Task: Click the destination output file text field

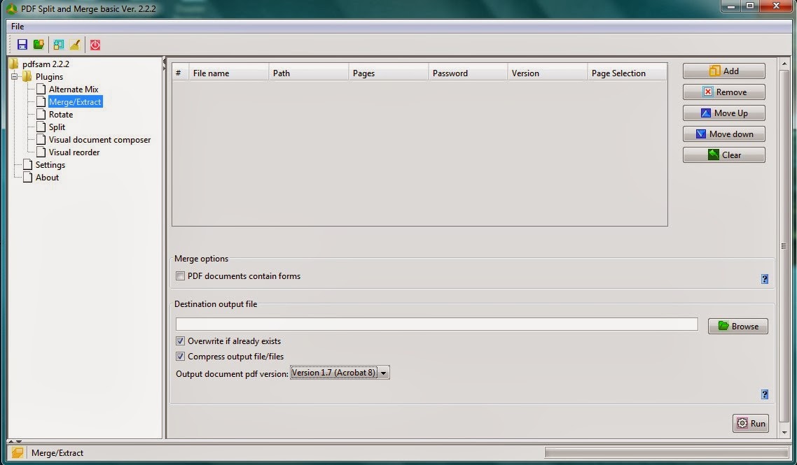Action: [x=436, y=324]
